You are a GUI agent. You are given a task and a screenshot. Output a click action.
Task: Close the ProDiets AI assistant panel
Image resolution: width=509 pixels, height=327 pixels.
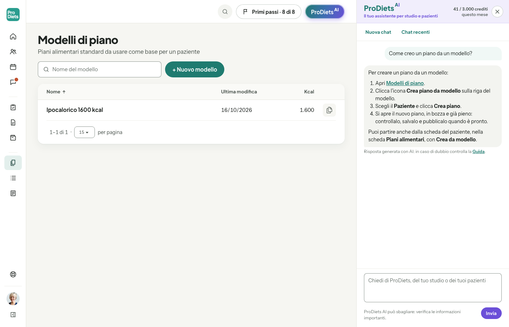click(x=497, y=12)
